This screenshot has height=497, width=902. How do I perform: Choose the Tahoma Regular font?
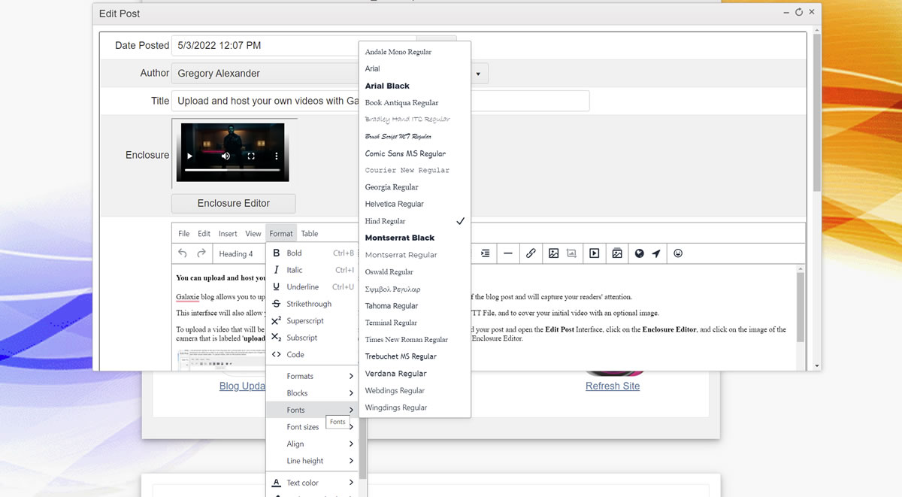pyautogui.click(x=415, y=306)
